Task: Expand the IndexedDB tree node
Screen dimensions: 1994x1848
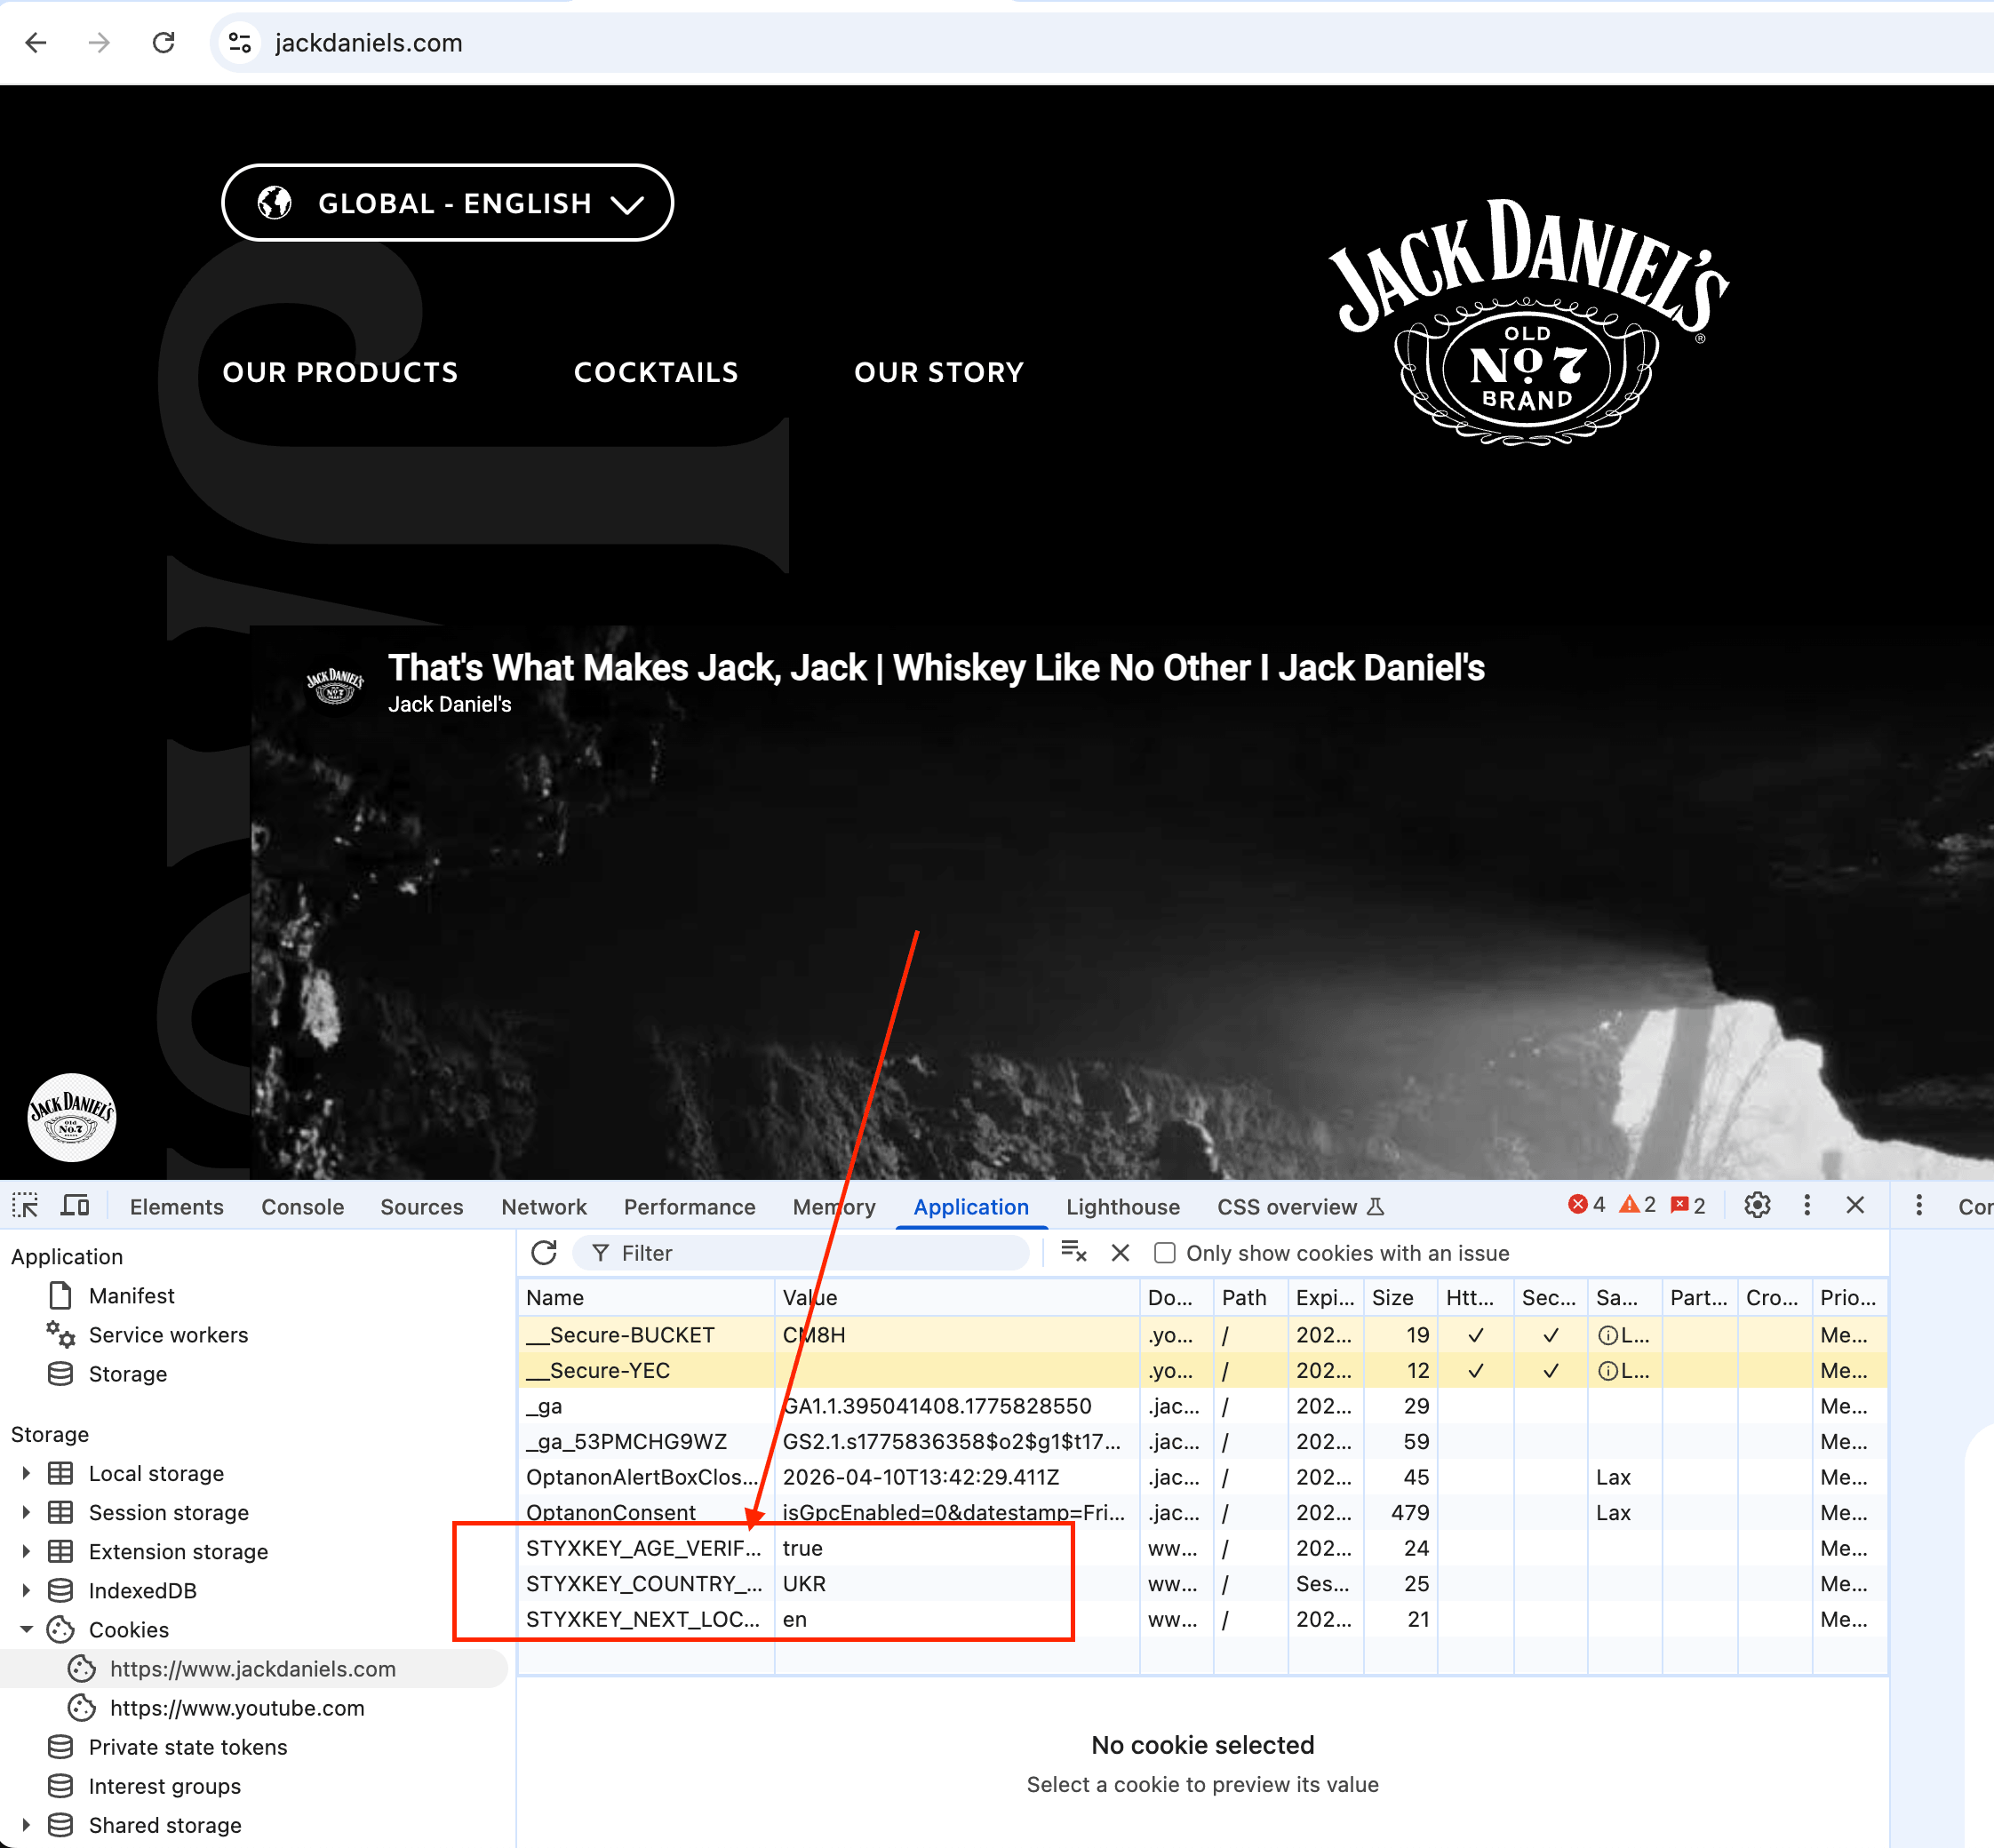Action: (x=26, y=1590)
